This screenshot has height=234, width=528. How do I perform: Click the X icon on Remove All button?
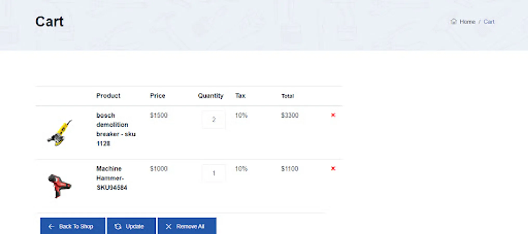click(x=169, y=226)
